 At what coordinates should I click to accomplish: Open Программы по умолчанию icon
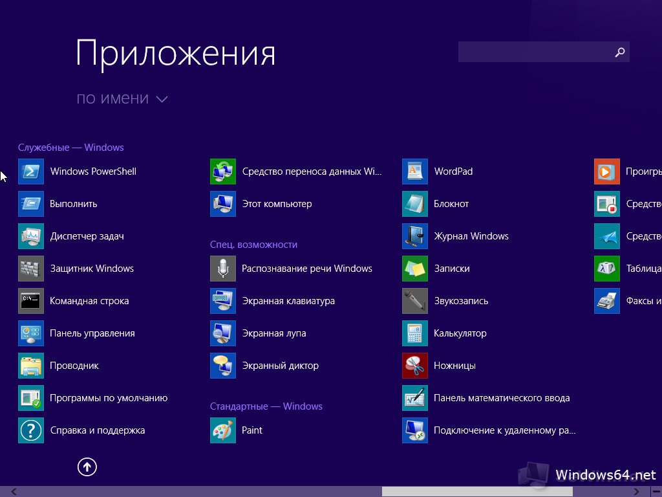(31, 398)
